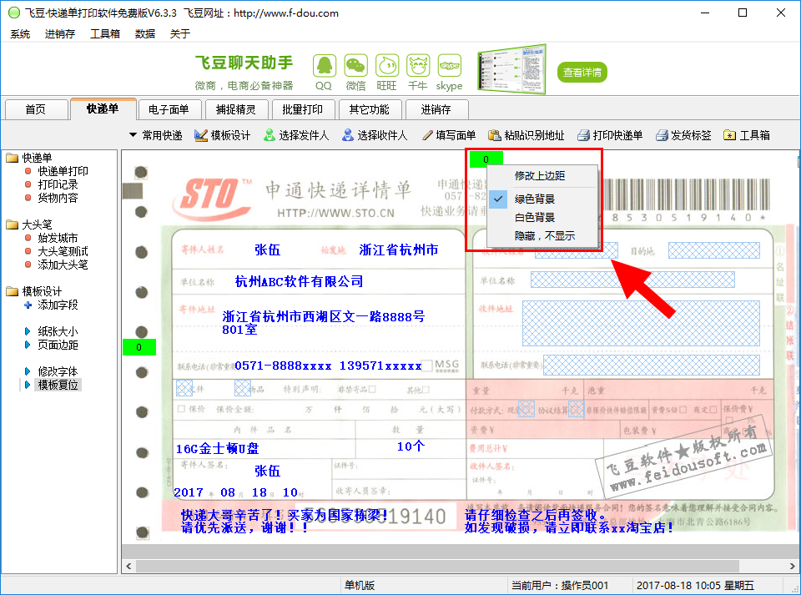Click the 模板设计 folder in tree
Viewport: 801px width, 595px height.
pyautogui.click(x=35, y=291)
